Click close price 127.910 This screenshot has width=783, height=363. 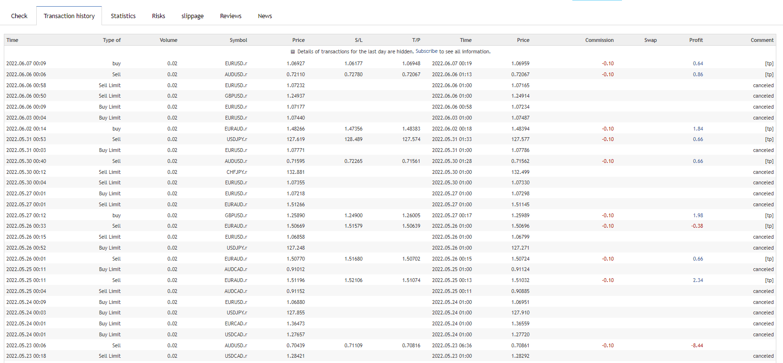click(520, 313)
